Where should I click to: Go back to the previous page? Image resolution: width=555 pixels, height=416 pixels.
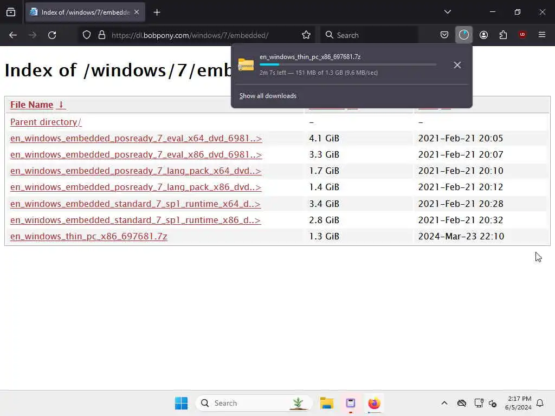coord(13,35)
